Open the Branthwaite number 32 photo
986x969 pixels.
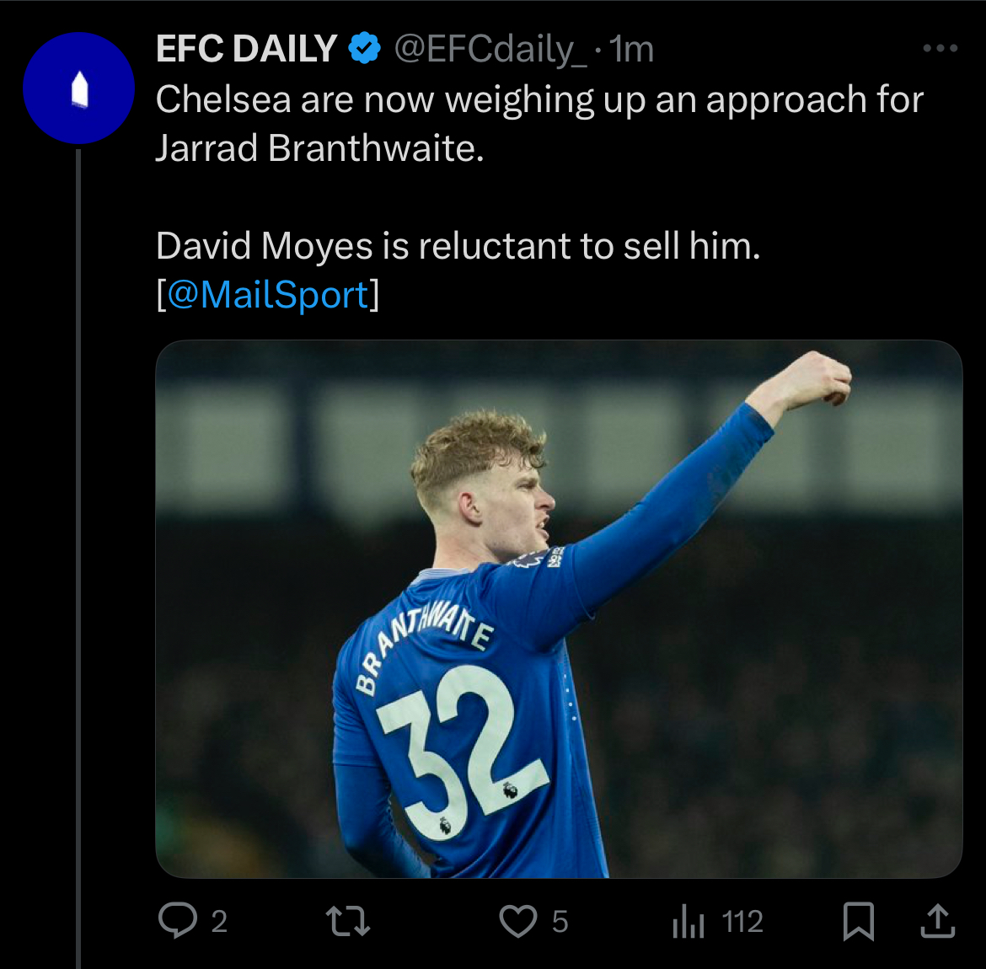[x=558, y=608]
